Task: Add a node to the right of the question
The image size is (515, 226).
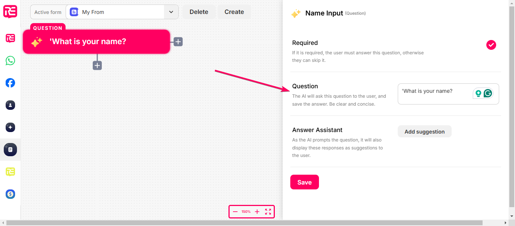Action: click(x=178, y=42)
